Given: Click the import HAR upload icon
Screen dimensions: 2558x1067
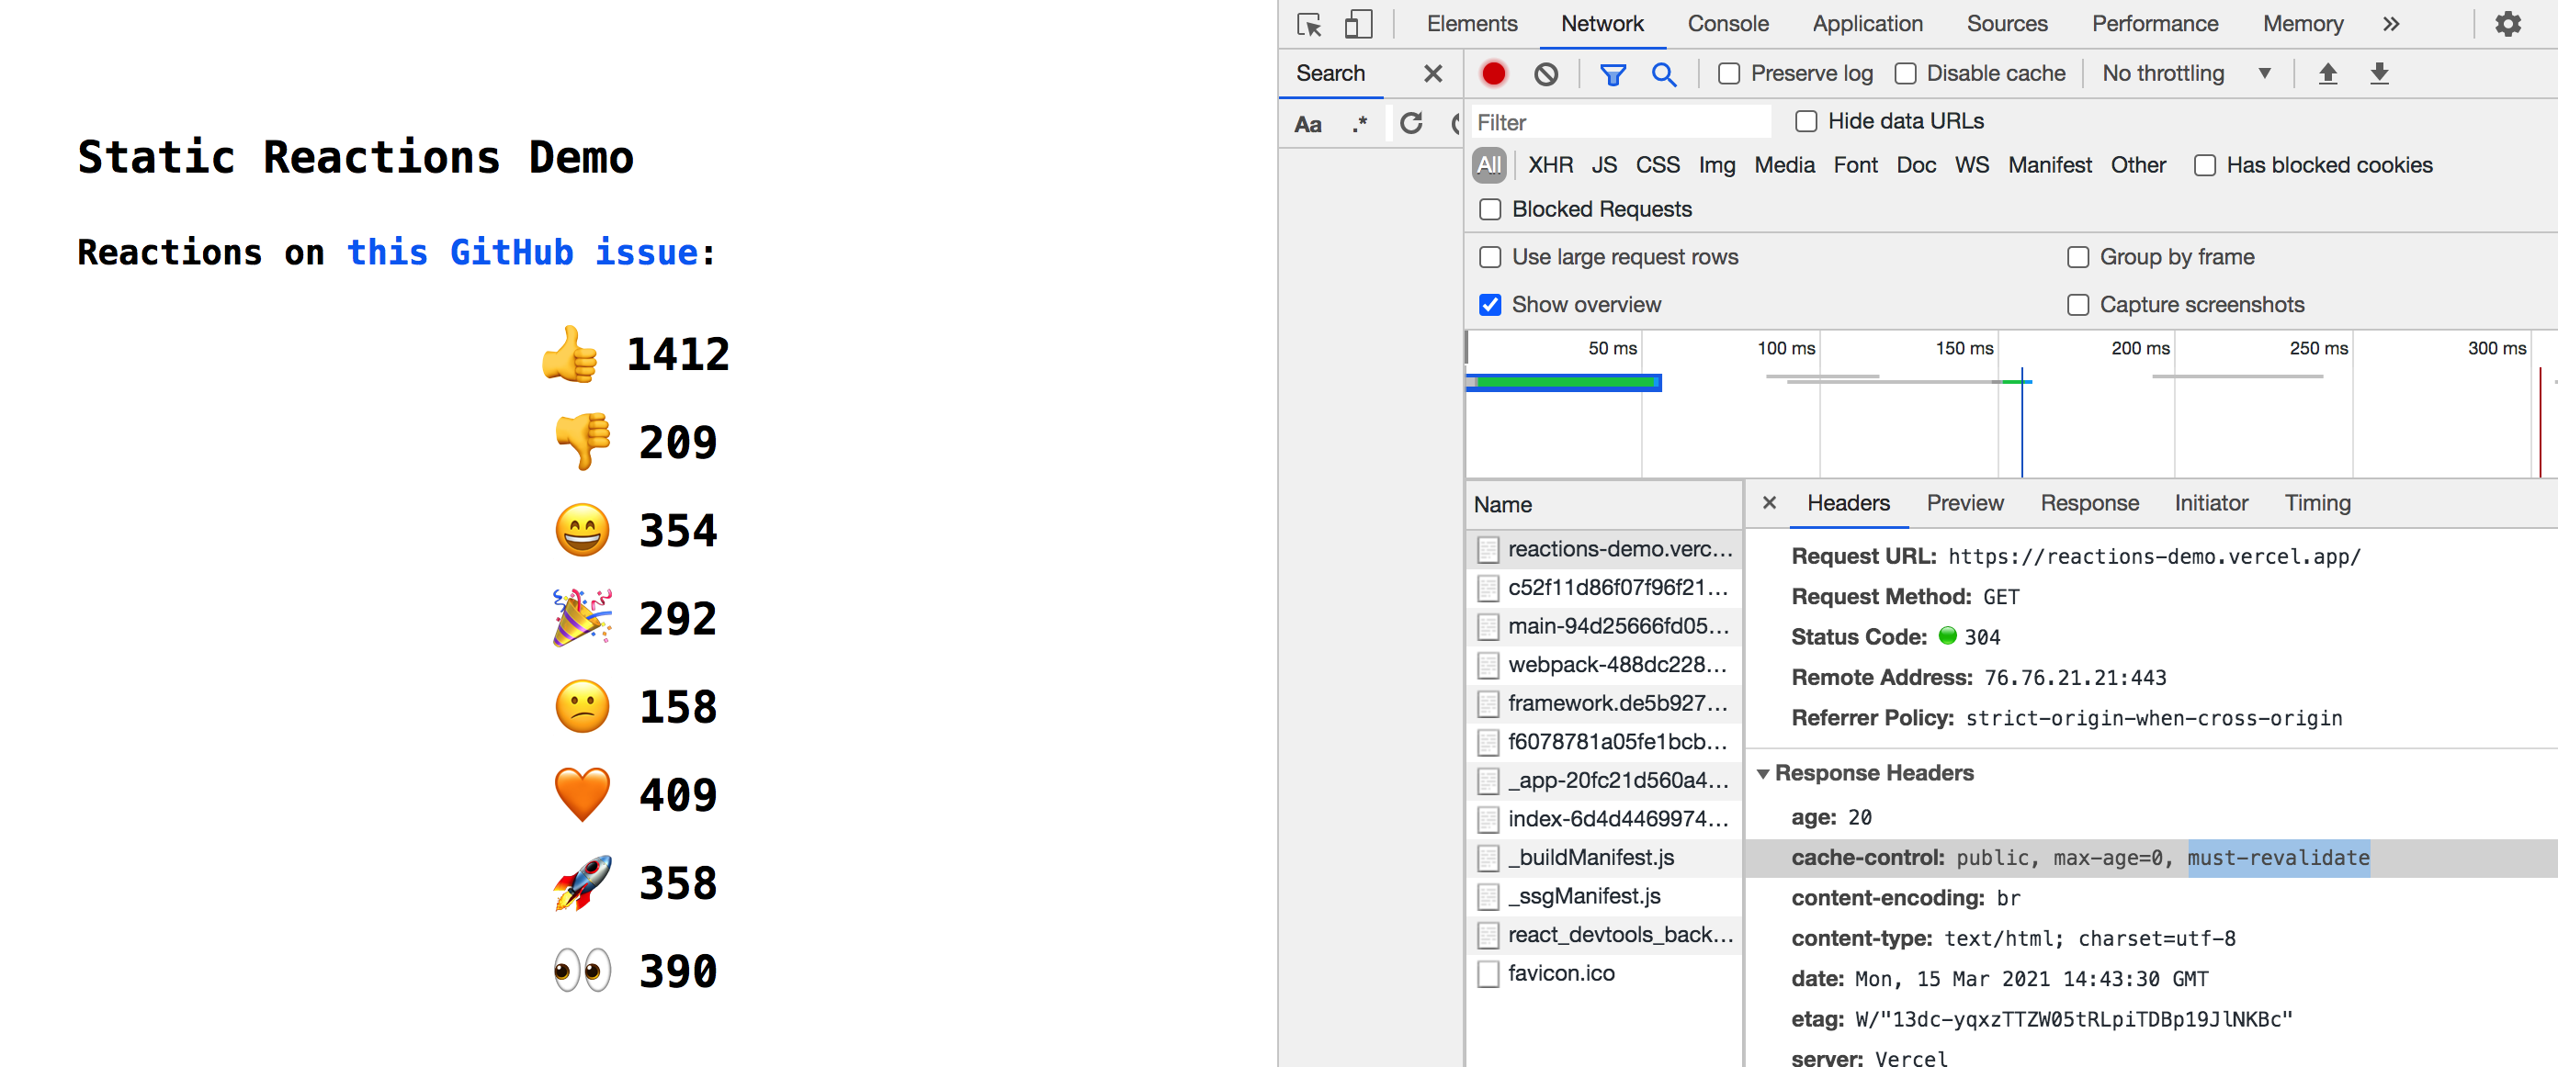Looking at the screenshot, I should coord(2327,73).
